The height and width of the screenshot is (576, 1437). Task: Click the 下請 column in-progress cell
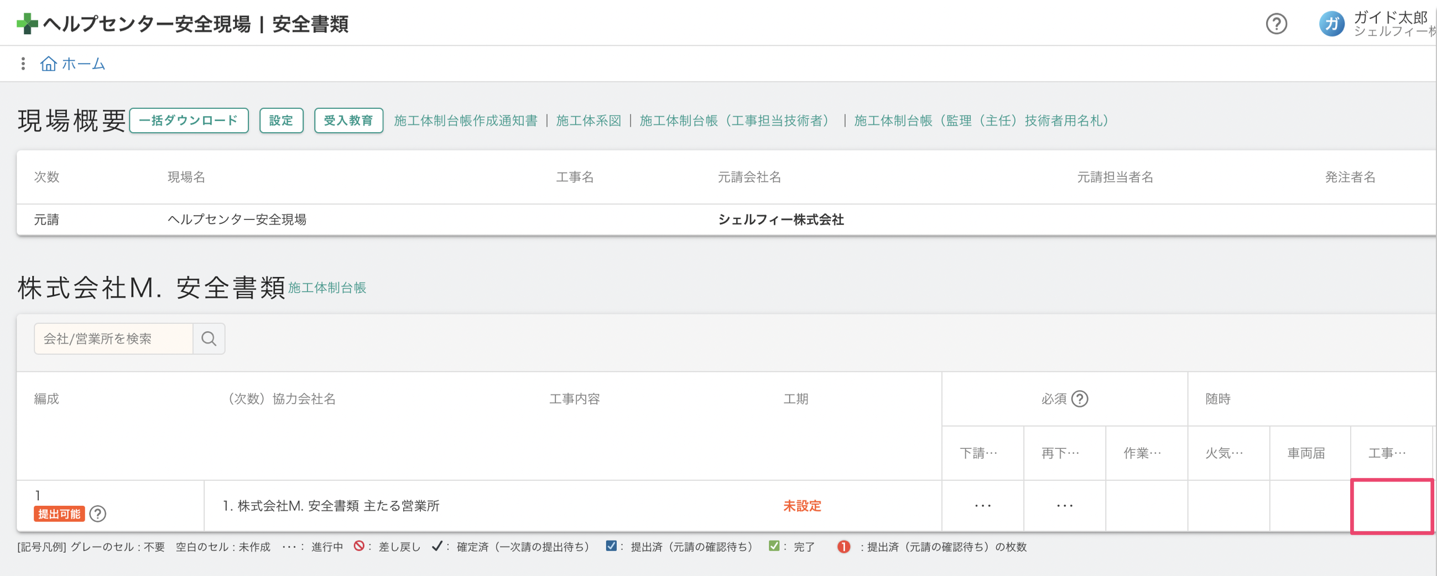click(982, 506)
